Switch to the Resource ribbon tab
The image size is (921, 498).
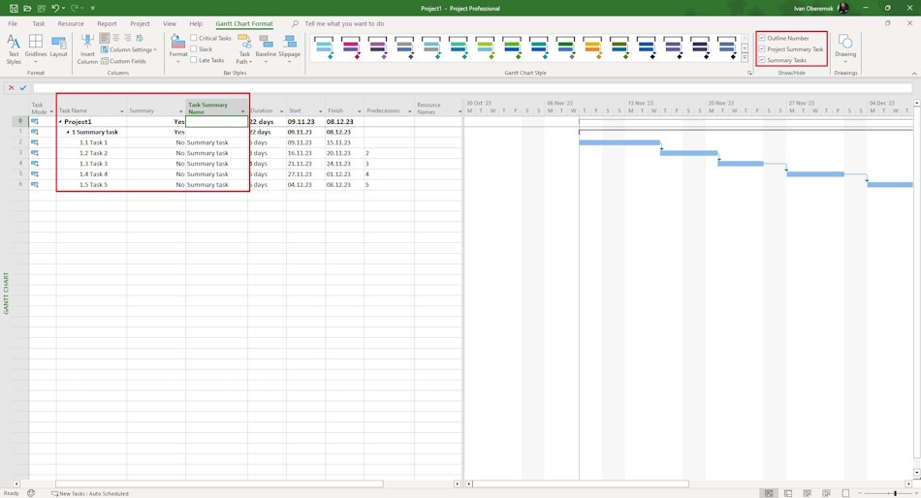click(x=71, y=23)
